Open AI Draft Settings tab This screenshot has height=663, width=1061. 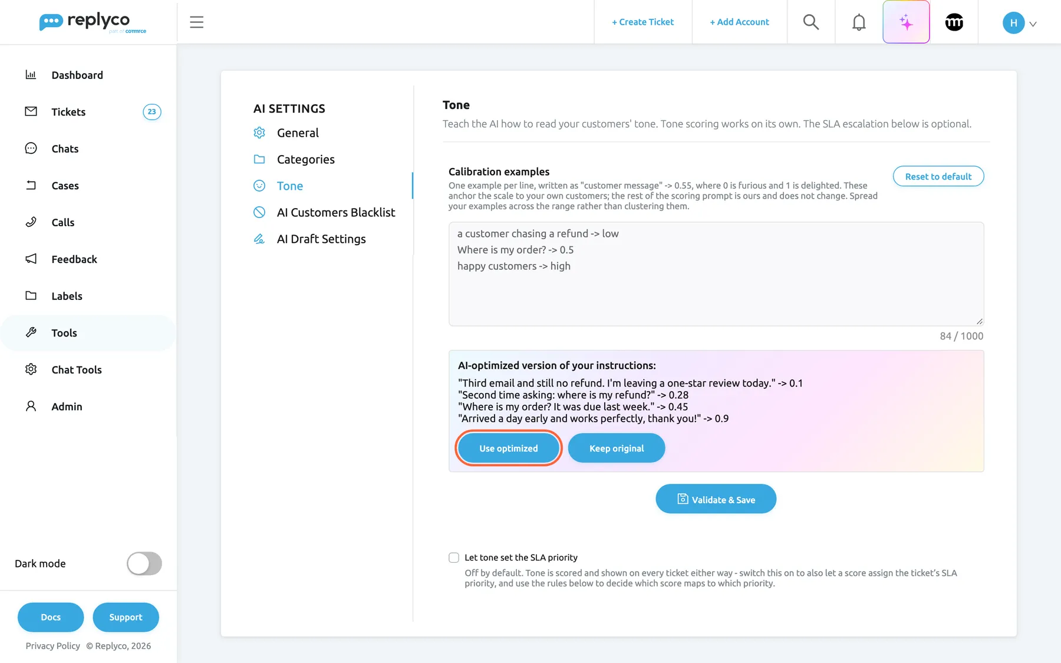[x=321, y=239]
